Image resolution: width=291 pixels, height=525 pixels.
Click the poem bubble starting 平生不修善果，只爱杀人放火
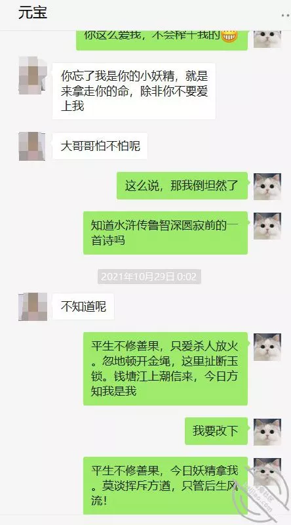pos(165,369)
